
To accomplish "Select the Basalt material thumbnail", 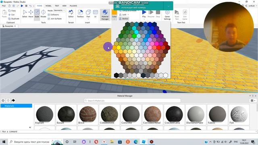I will [x=66, y=114].
